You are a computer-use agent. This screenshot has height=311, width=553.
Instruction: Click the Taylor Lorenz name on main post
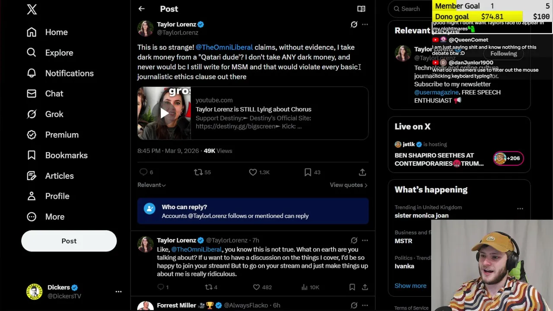(176, 25)
